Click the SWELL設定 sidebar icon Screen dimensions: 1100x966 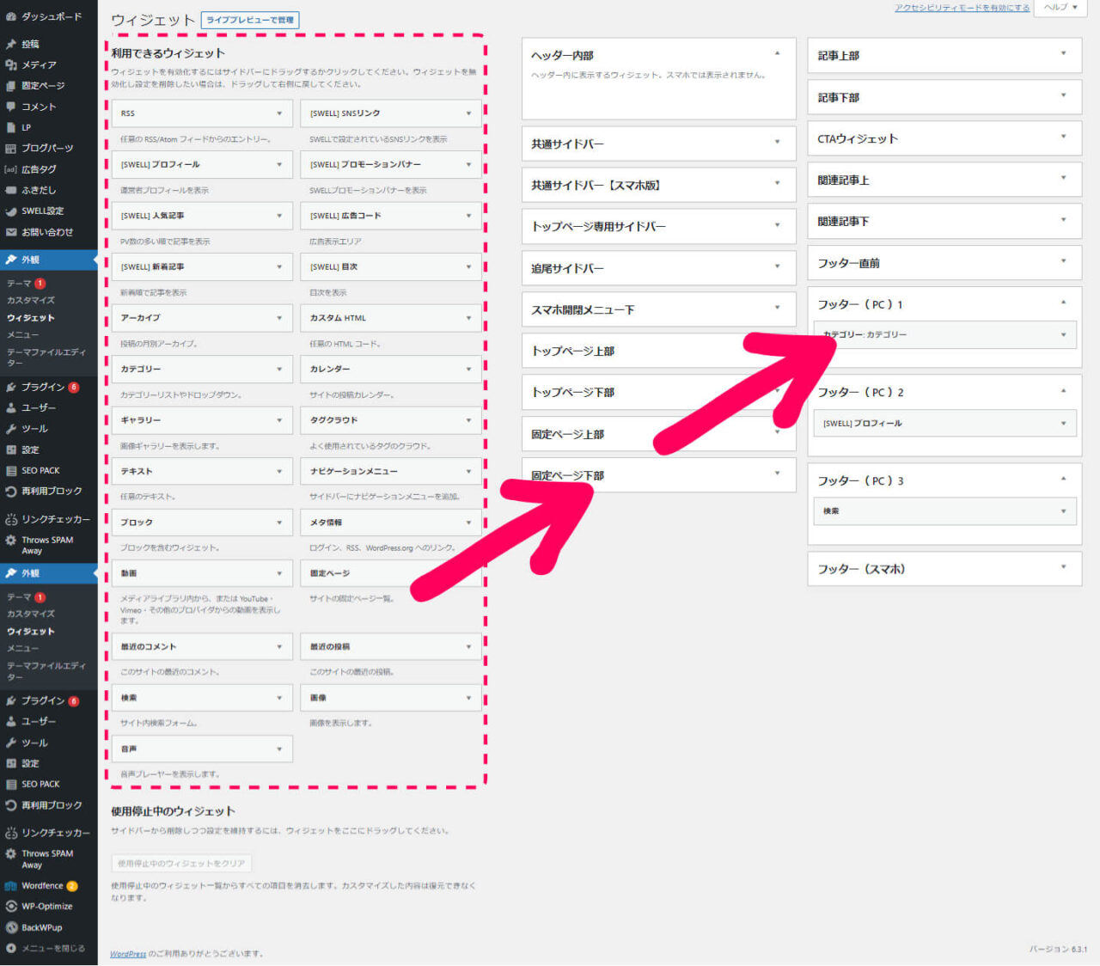point(10,211)
